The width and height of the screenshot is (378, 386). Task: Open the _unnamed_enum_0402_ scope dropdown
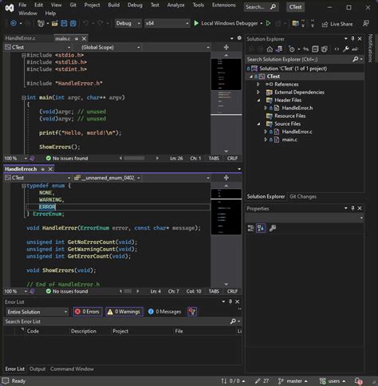(x=107, y=178)
